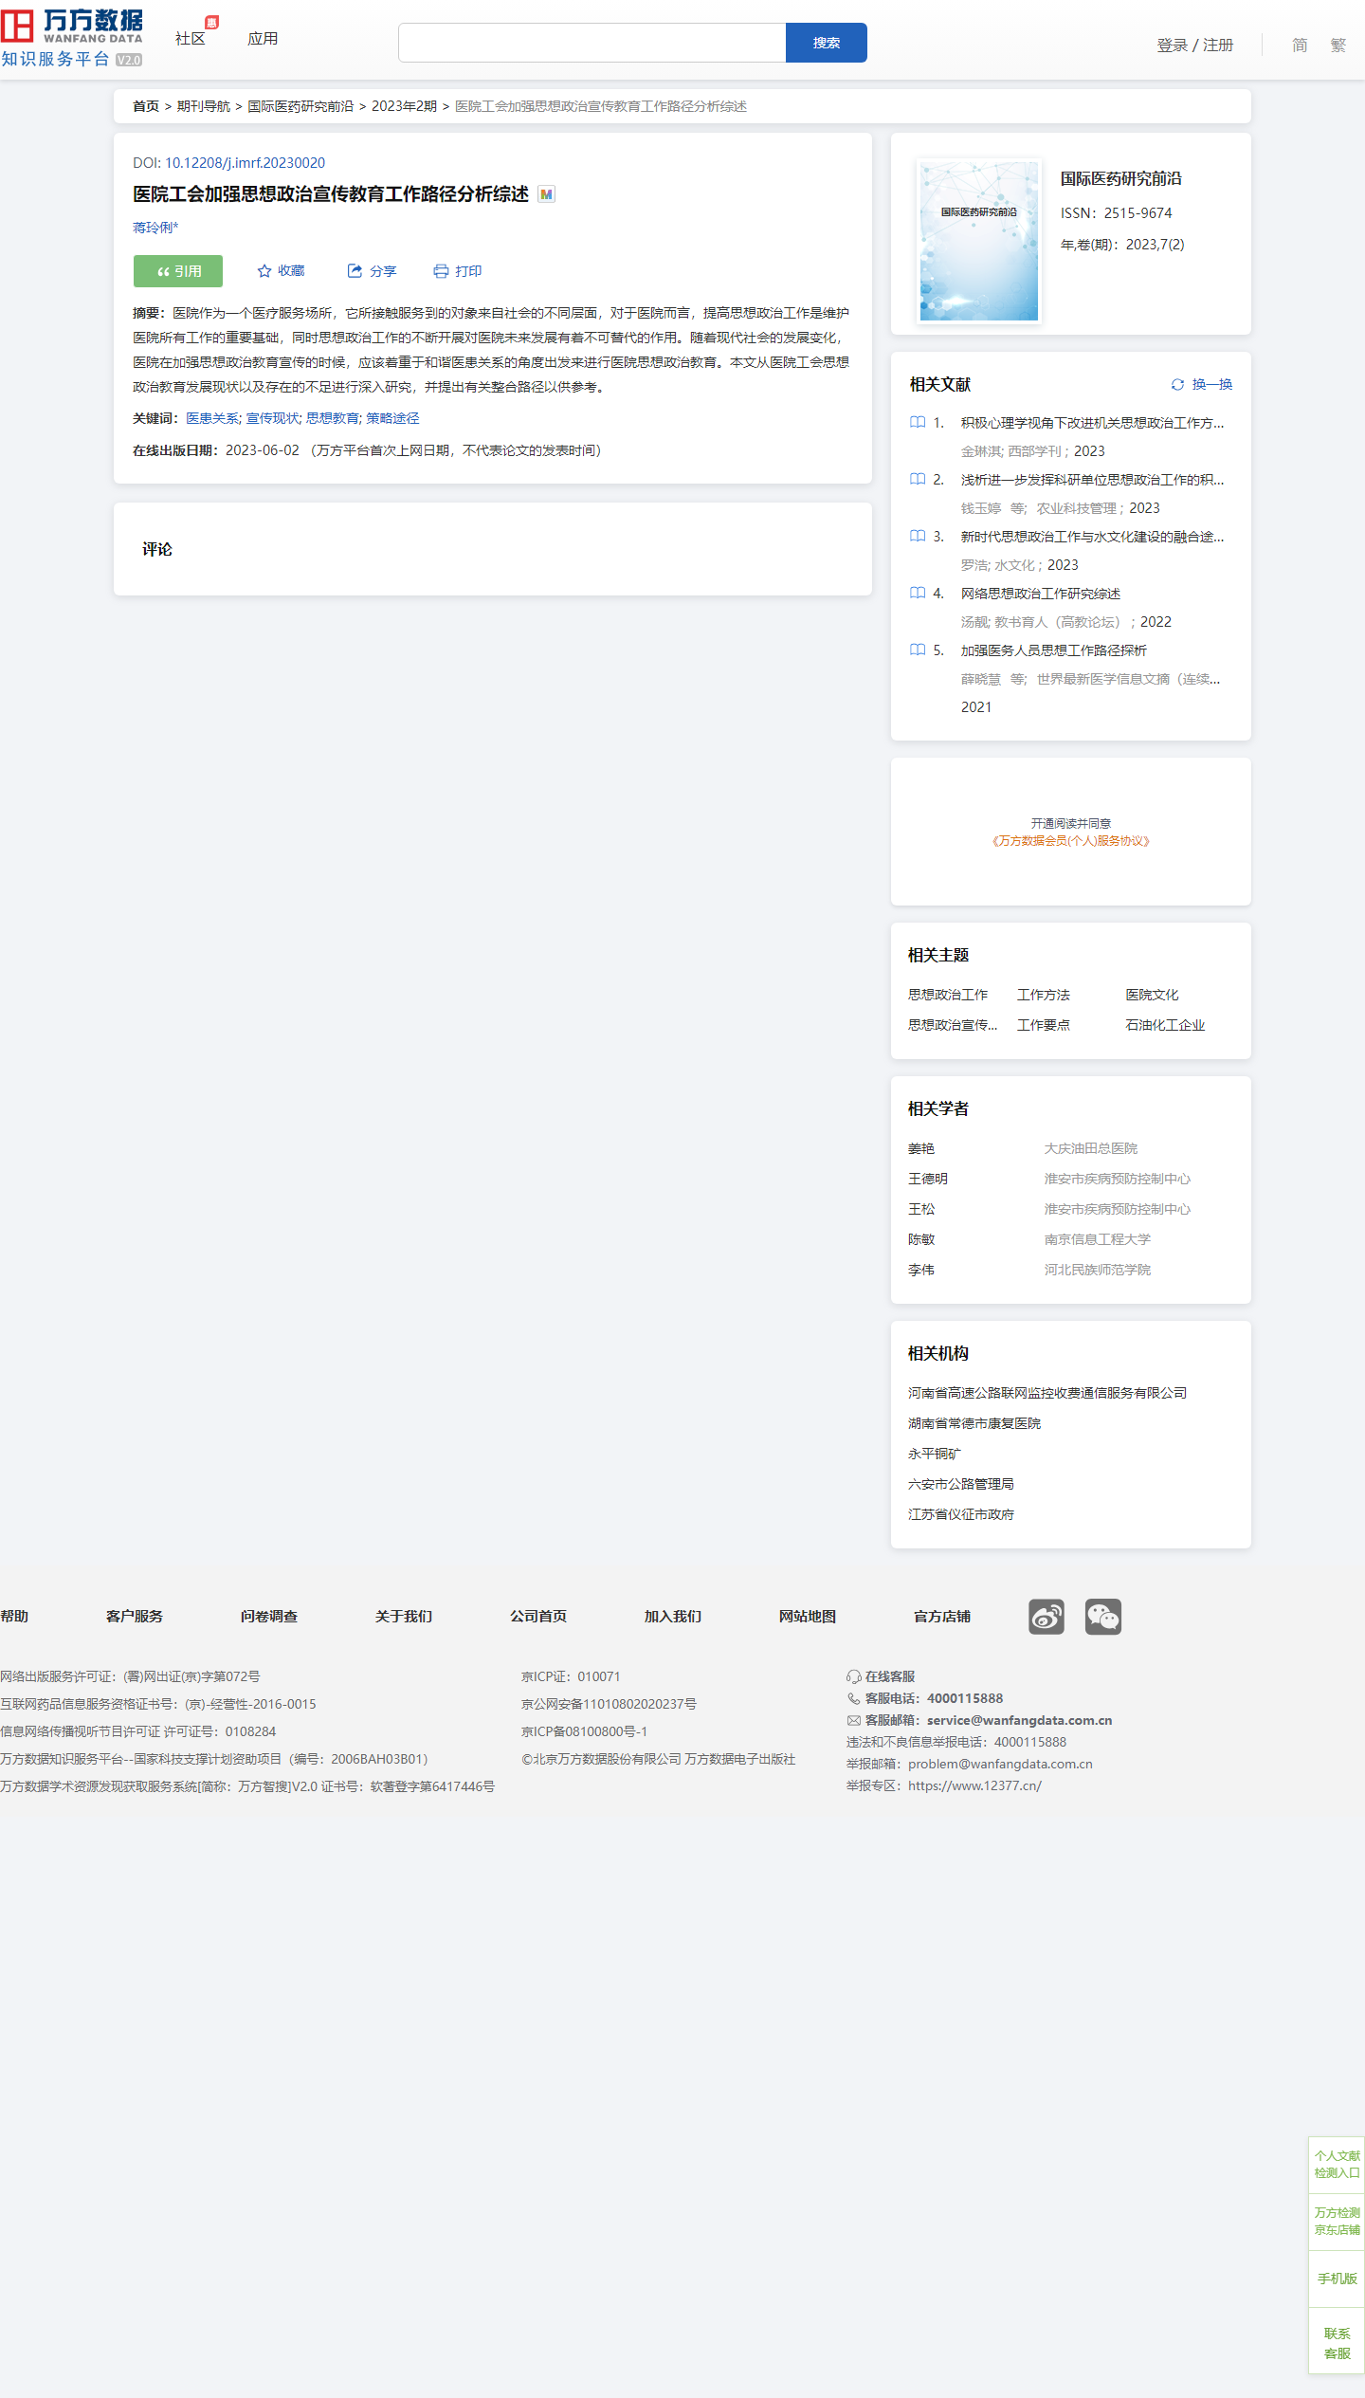Click keyword 宣传现状
Screen dimensions: 1365x2398
tap(273, 418)
